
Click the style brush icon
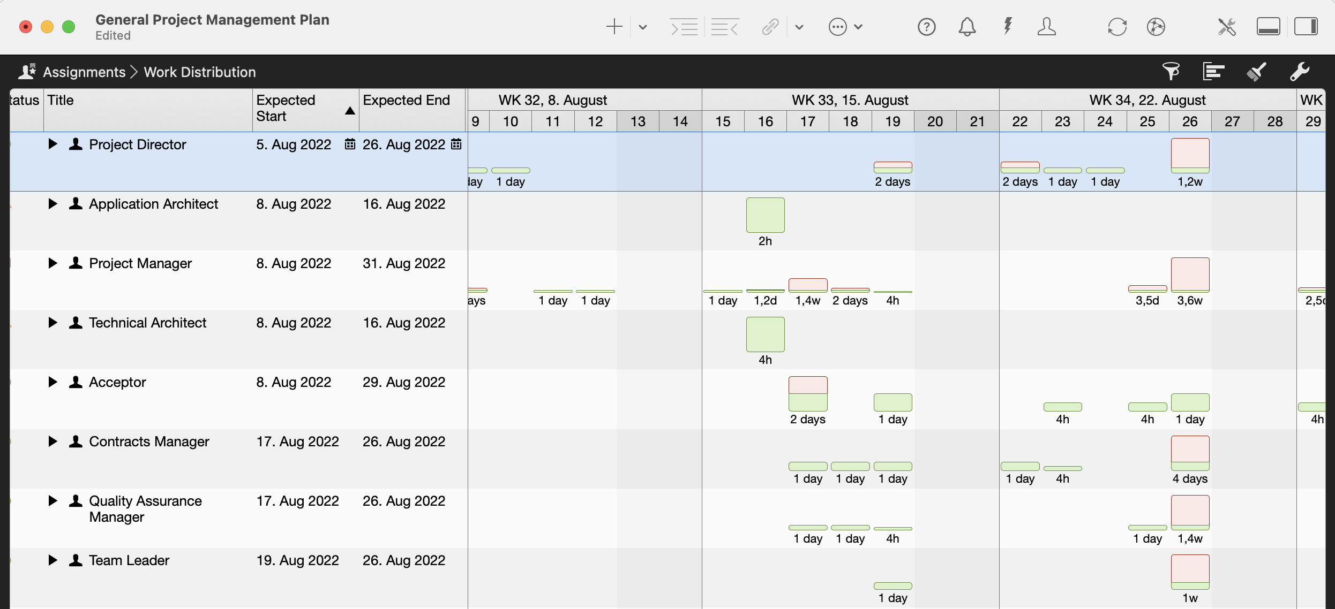pos(1257,71)
